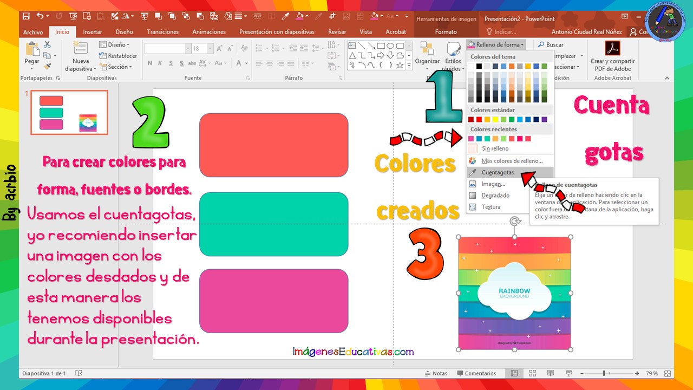
Task: Open the Formato tab
Action: pos(446,32)
